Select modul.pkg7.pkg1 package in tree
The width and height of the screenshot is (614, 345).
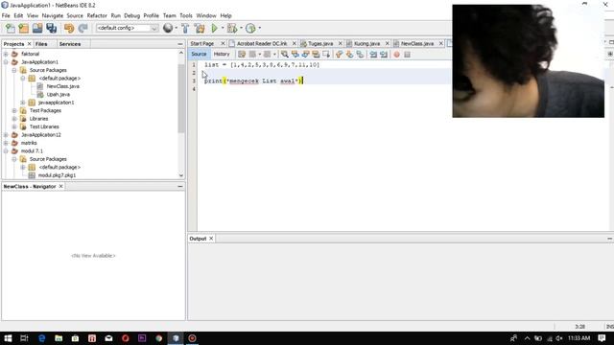57,175
